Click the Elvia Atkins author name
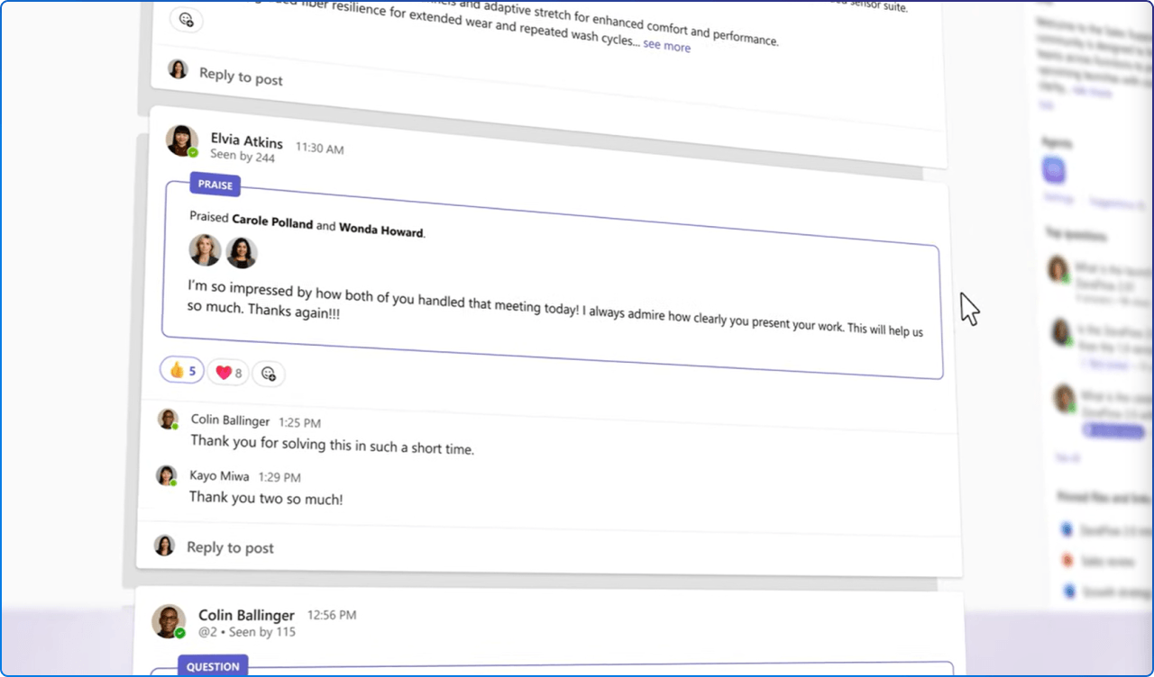This screenshot has height=677, width=1154. click(246, 141)
